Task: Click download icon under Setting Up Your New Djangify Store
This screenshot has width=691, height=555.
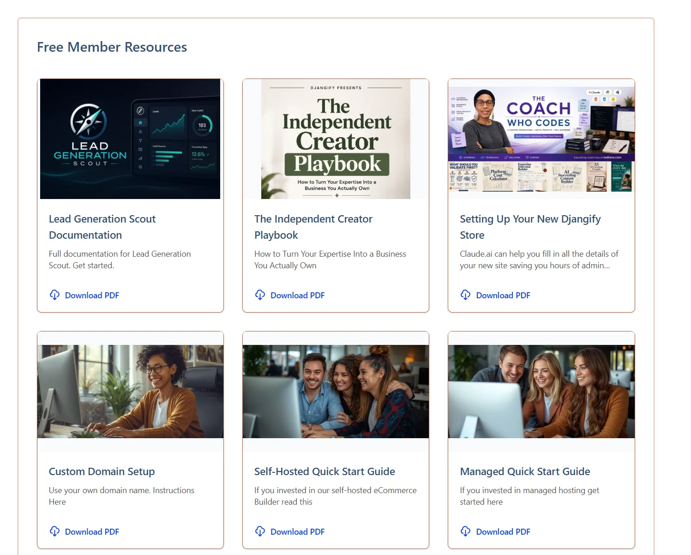Action: coord(465,295)
